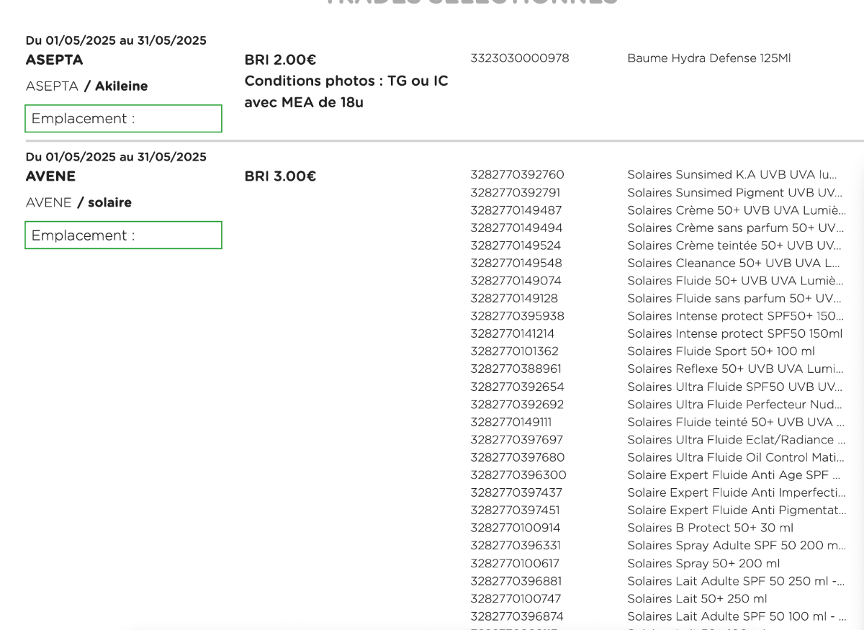
Task: Click 'Solaires Intense protect SPF50+ 150...' product
Action: pos(736,316)
